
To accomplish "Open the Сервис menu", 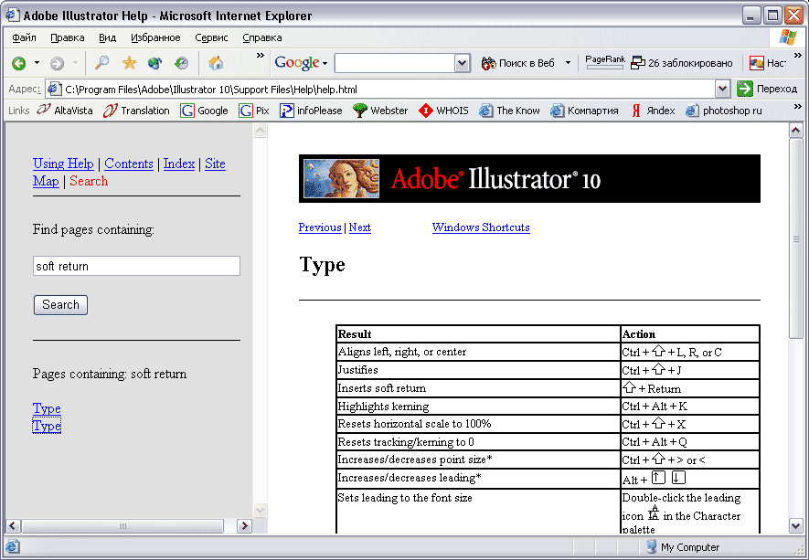I will pos(211,37).
